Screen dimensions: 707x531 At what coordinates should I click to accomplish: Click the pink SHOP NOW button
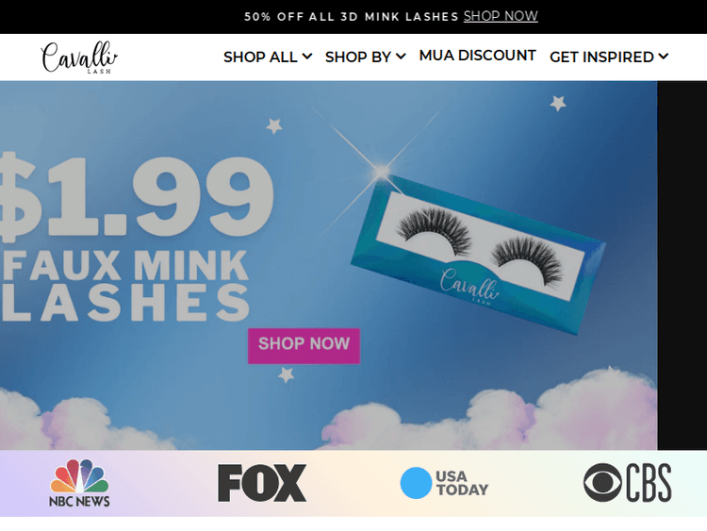click(304, 345)
